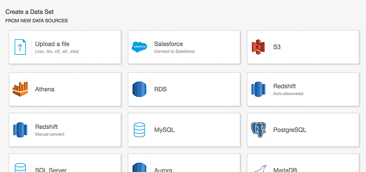366x172 pixels.
Task: Open the Redshift Manual connect label
Action: pos(50,130)
